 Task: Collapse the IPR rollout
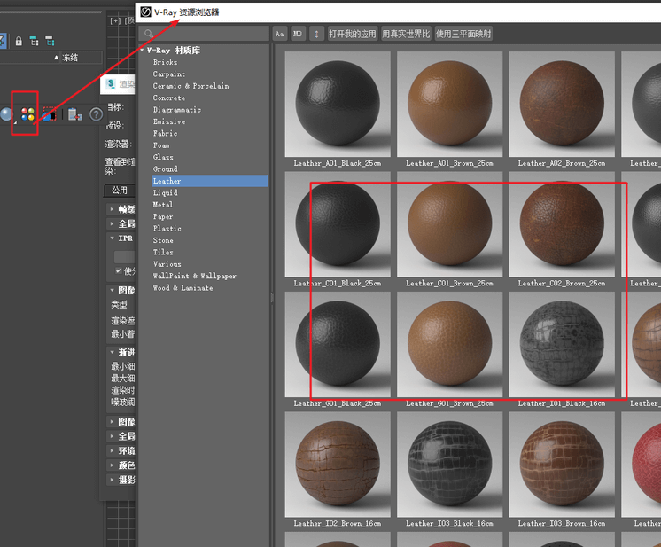coord(113,238)
